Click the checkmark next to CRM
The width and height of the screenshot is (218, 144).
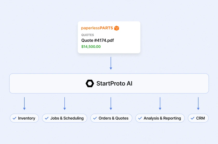192,118
